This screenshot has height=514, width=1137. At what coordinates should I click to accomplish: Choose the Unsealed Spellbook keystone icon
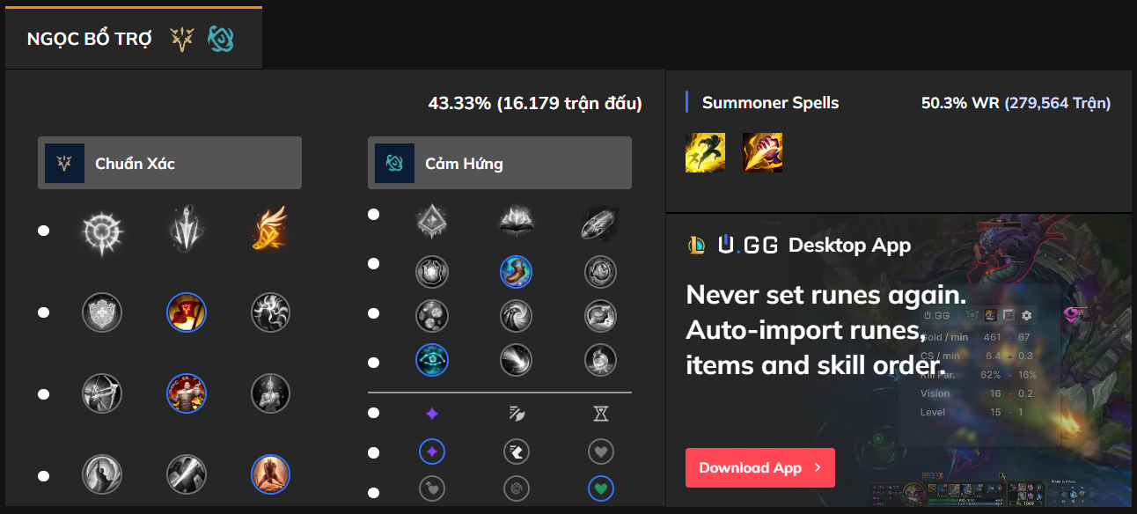[x=516, y=223]
